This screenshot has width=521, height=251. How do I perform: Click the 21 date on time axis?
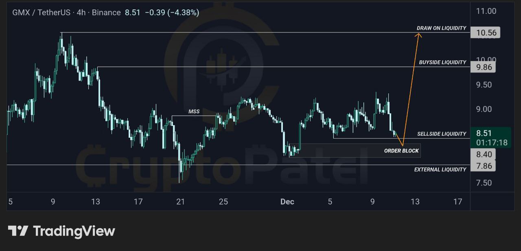(180, 201)
